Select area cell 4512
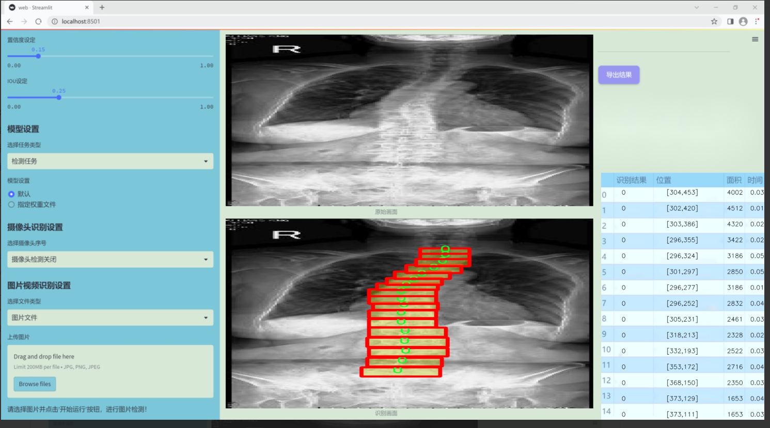This screenshot has height=428, width=770. 734,209
